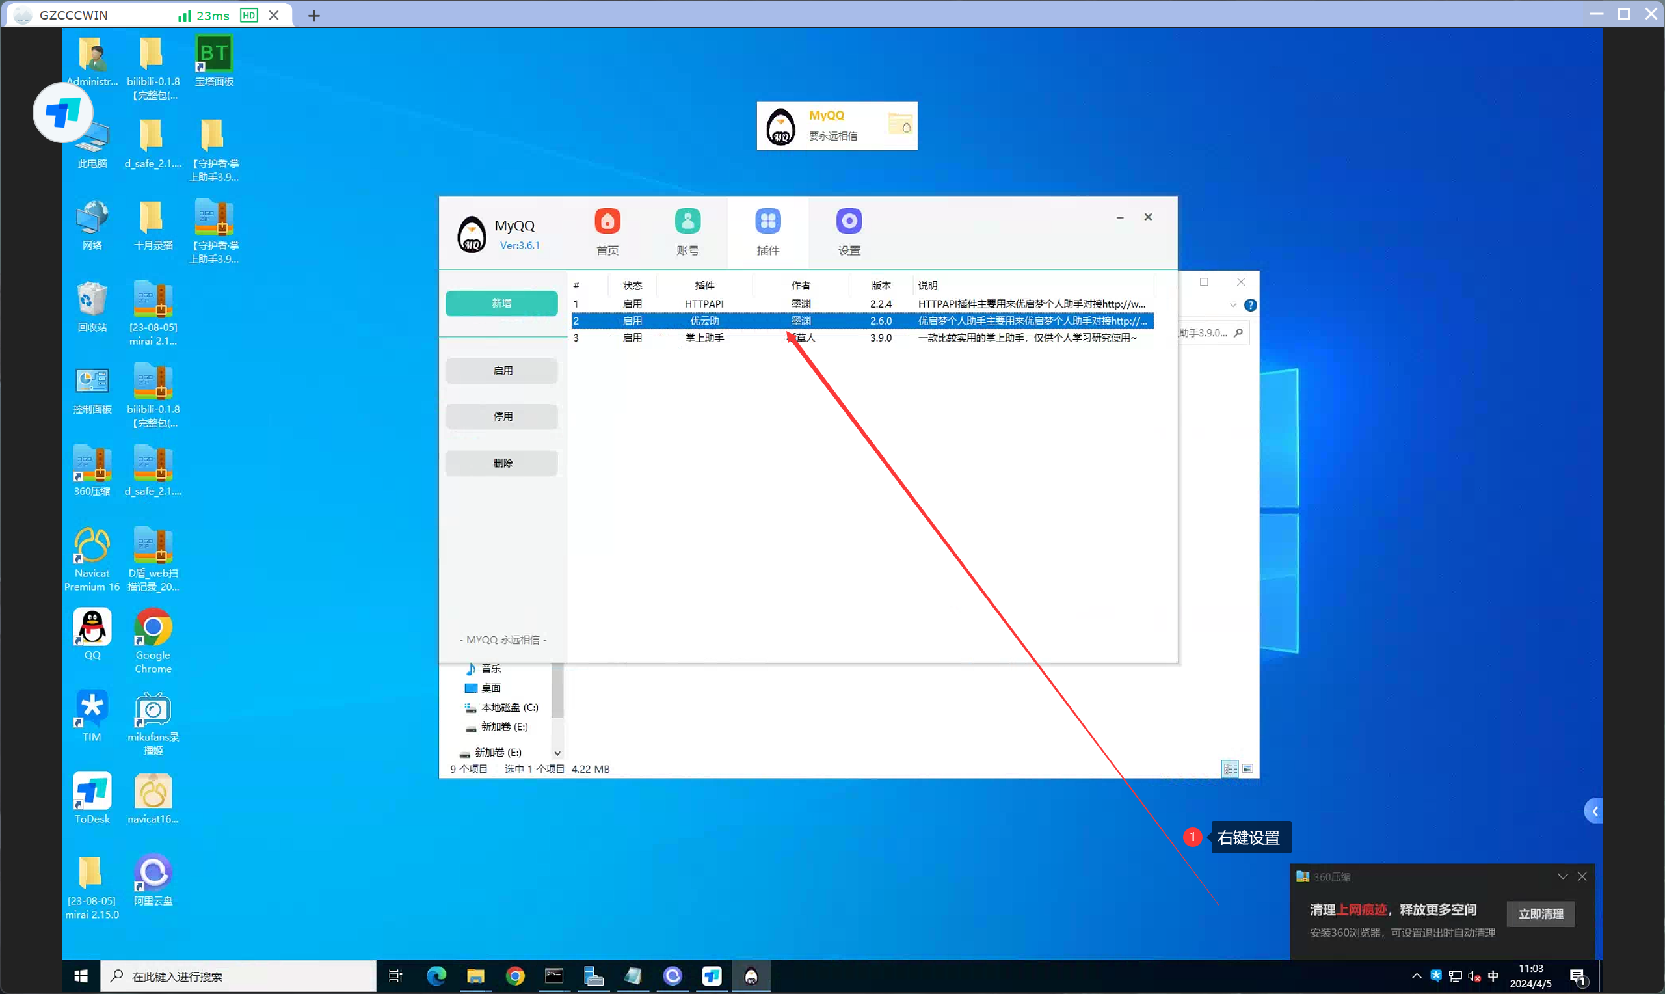Click the 状态 column header
Viewport: 1665px width, 994px height.
pos(632,286)
